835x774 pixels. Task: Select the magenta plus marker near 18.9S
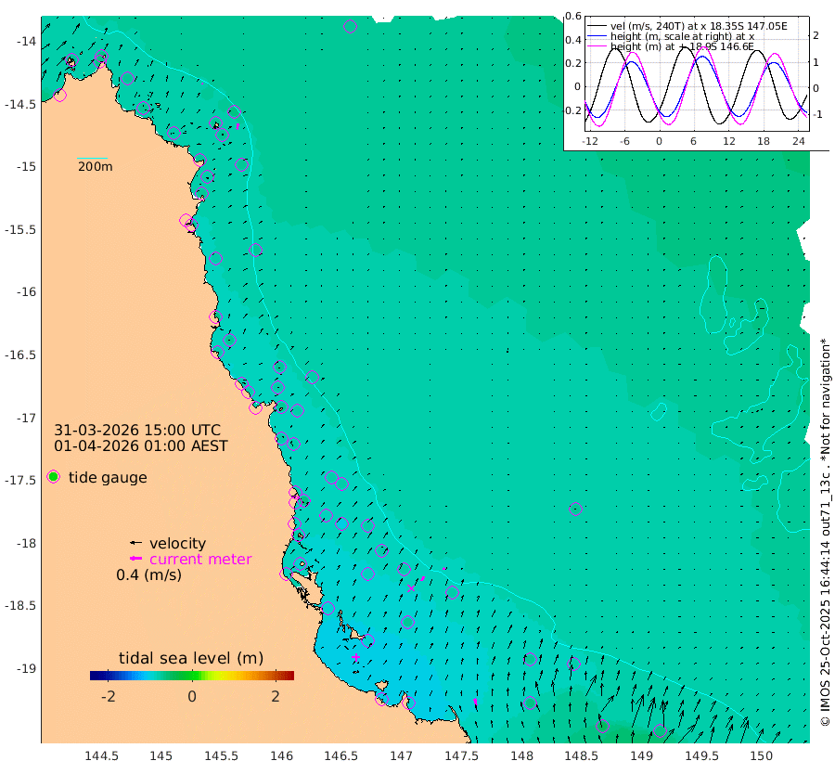coord(355,657)
